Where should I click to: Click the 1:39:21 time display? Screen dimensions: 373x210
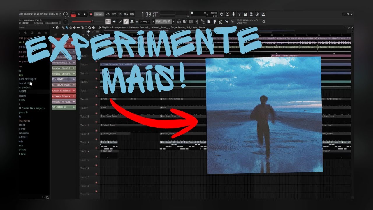point(150,14)
